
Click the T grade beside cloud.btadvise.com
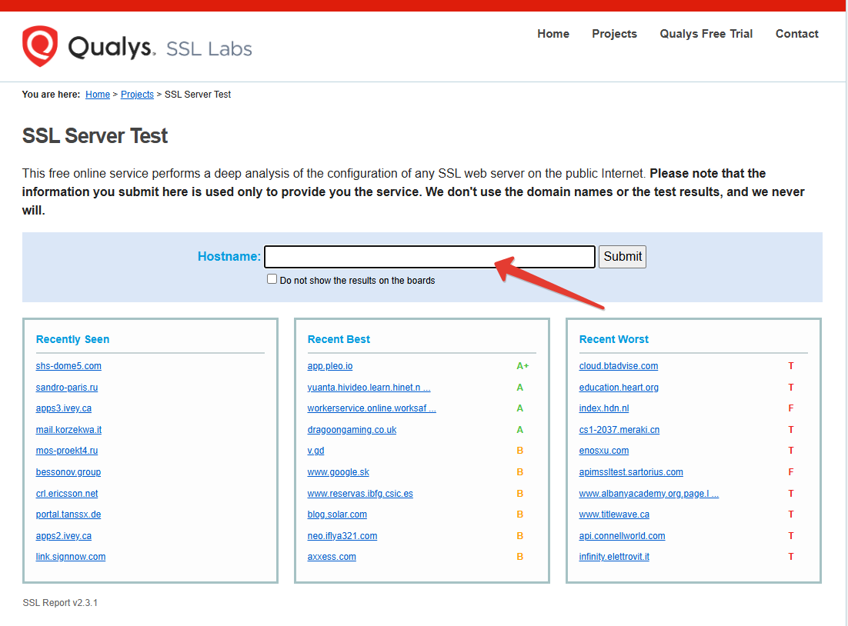(791, 366)
